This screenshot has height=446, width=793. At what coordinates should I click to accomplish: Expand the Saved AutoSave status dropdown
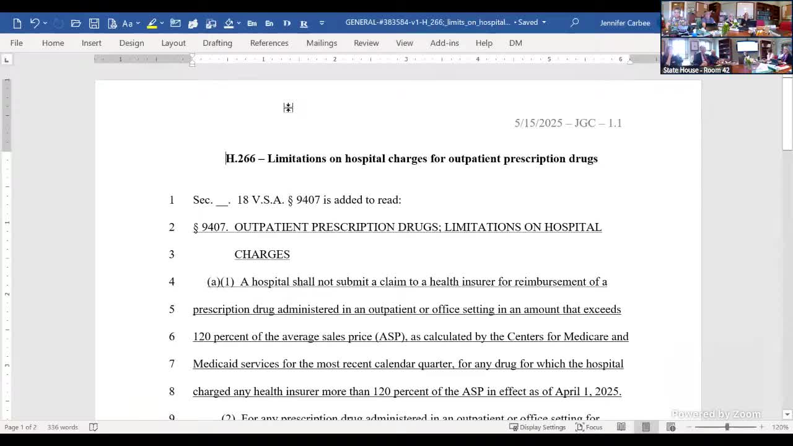click(543, 22)
